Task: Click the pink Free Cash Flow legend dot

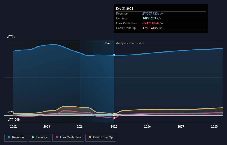Action: (57, 137)
